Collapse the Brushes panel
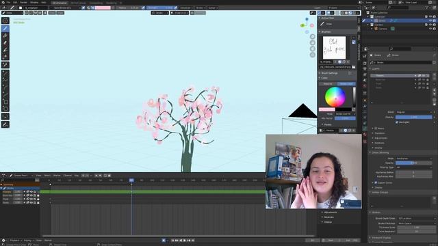Image resolution: width=438 pixels, height=246 pixels. pyautogui.click(x=326, y=32)
